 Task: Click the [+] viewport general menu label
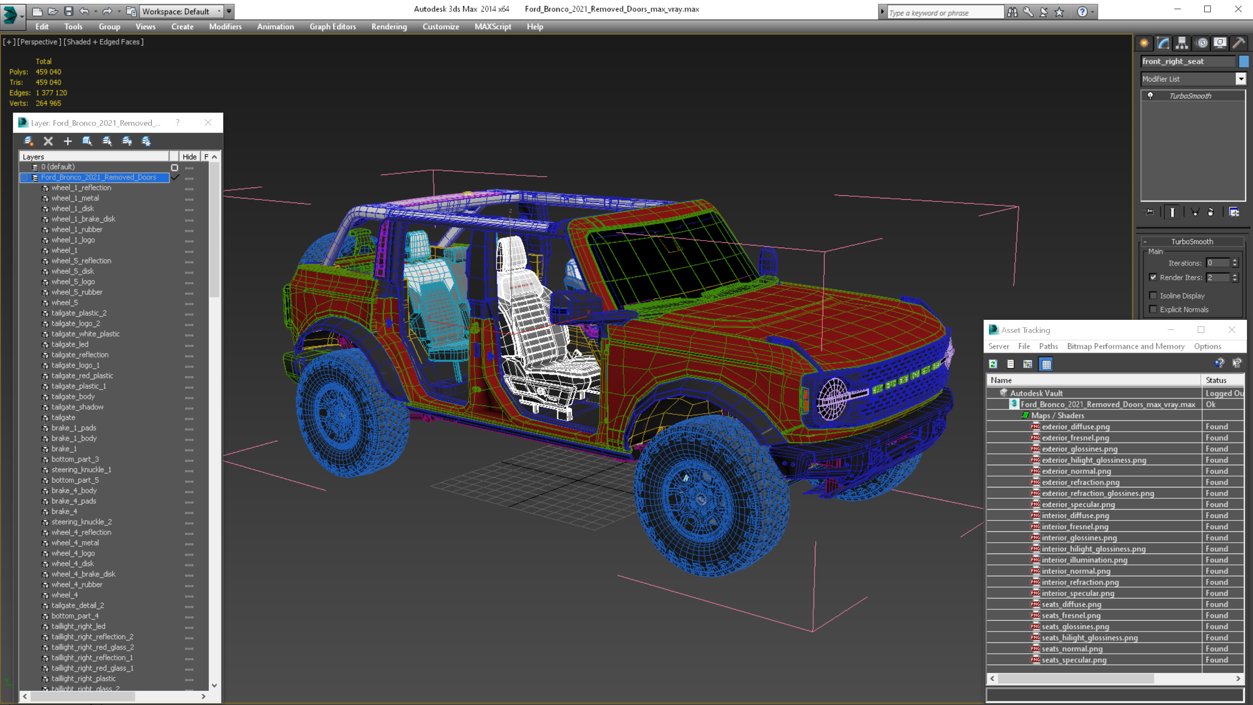tap(9, 42)
